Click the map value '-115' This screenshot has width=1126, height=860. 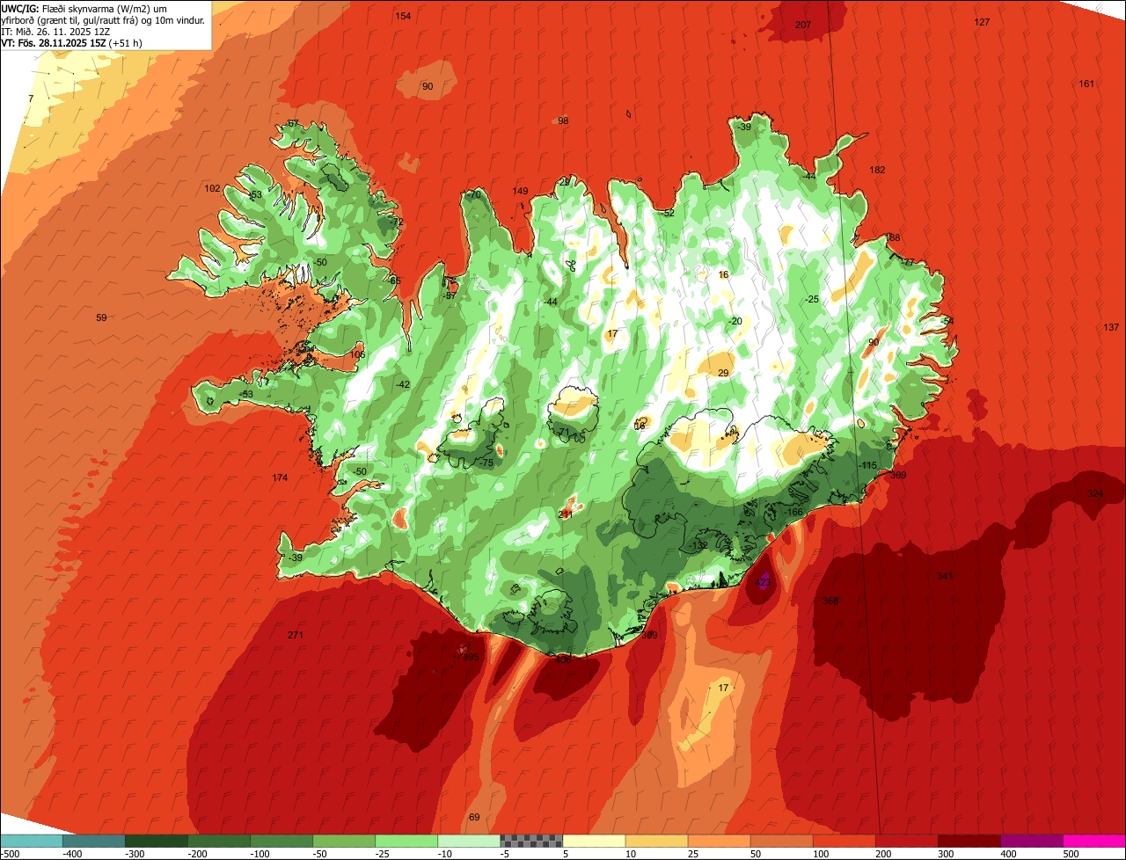(868, 465)
